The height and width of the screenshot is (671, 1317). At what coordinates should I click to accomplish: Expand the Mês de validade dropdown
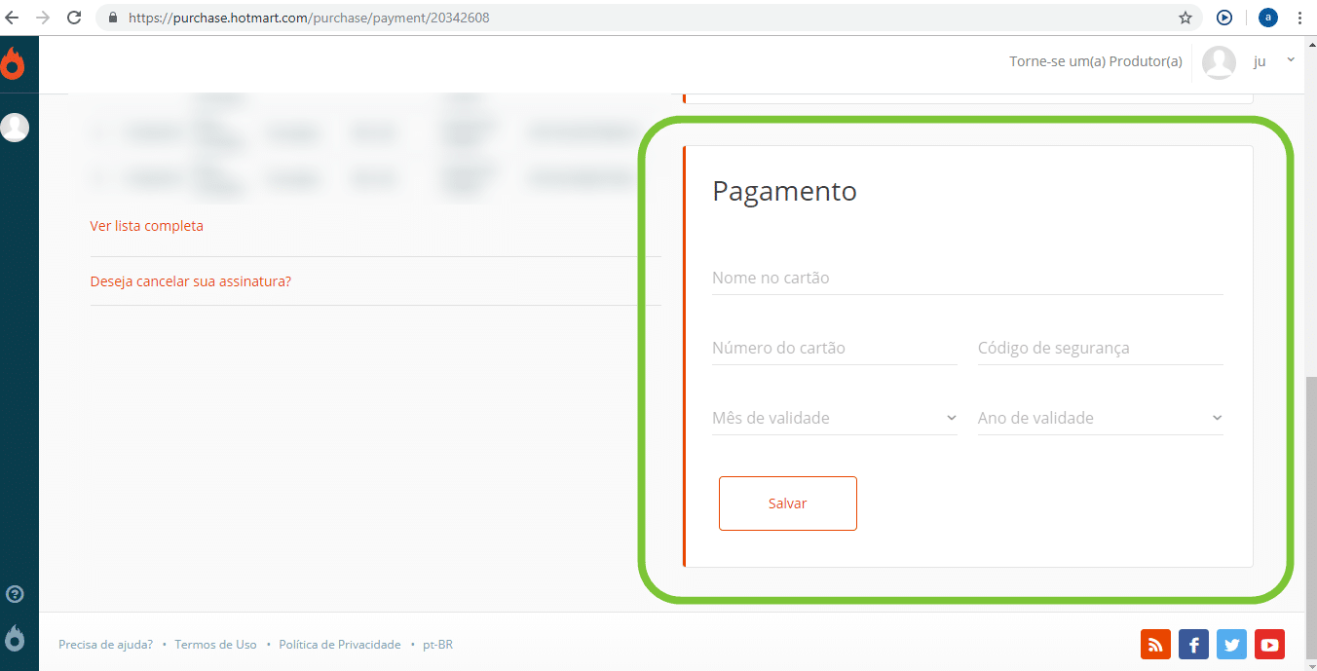[834, 418]
